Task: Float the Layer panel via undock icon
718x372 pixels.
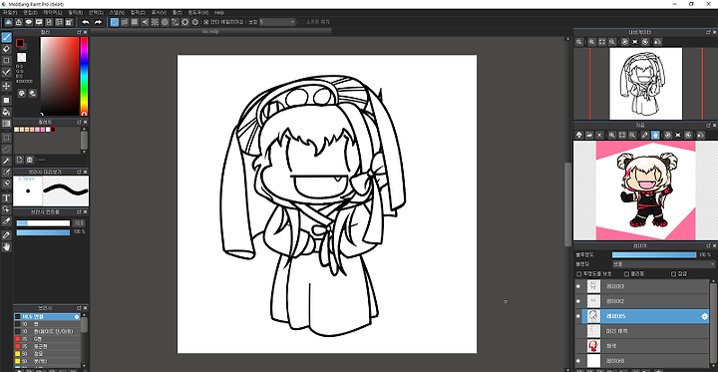Action: point(708,246)
